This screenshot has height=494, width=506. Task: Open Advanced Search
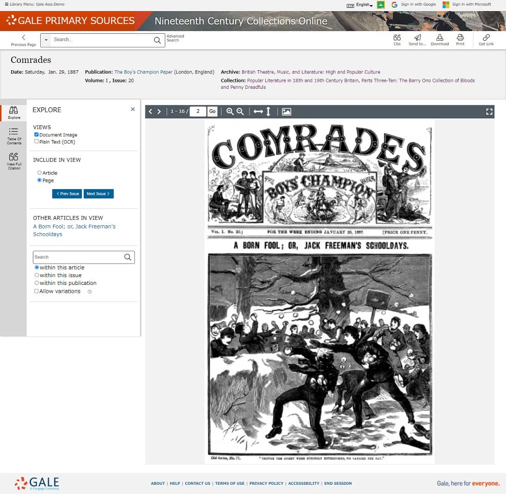pos(175,38)
